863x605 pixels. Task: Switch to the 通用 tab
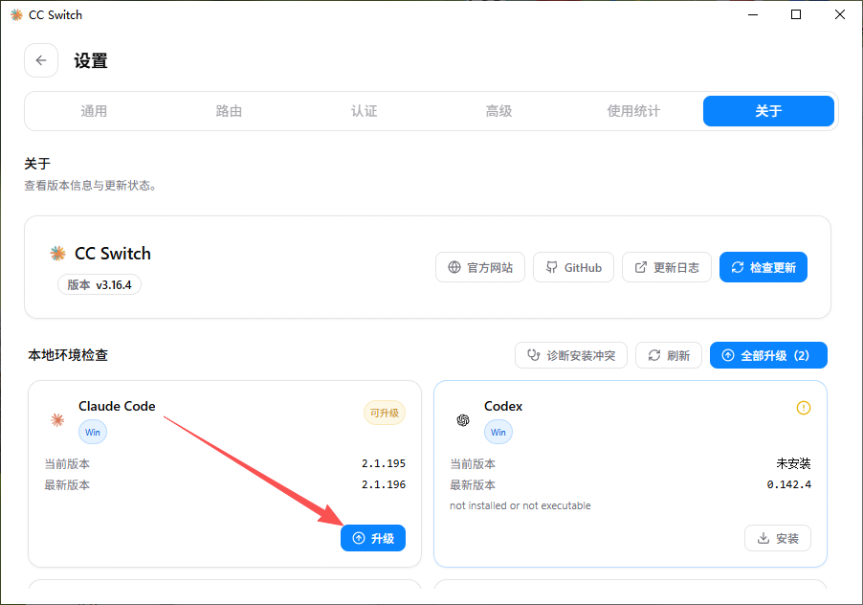point(94,111)
